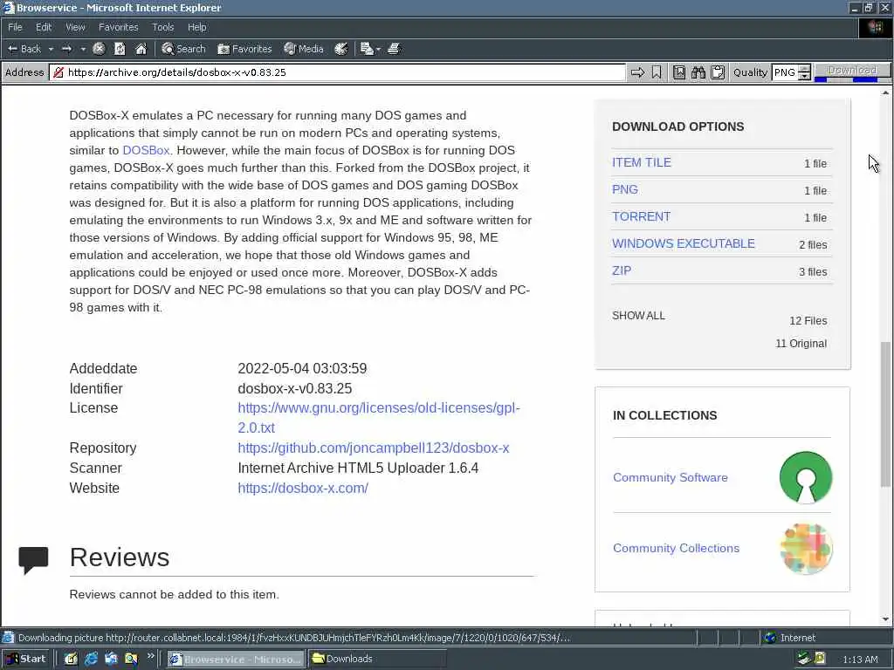Open the GitHub repository link
The image size is (894, 670).
[374, 448]
